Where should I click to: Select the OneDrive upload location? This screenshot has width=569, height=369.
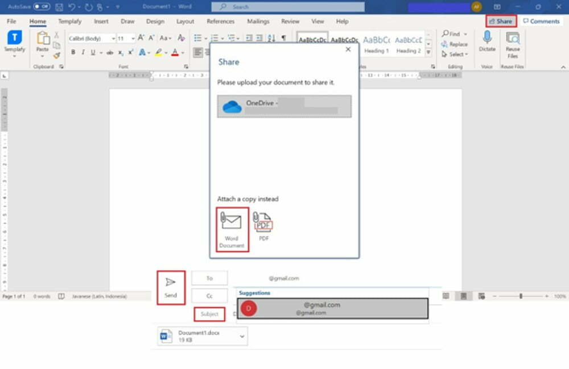tap(284, 106)
